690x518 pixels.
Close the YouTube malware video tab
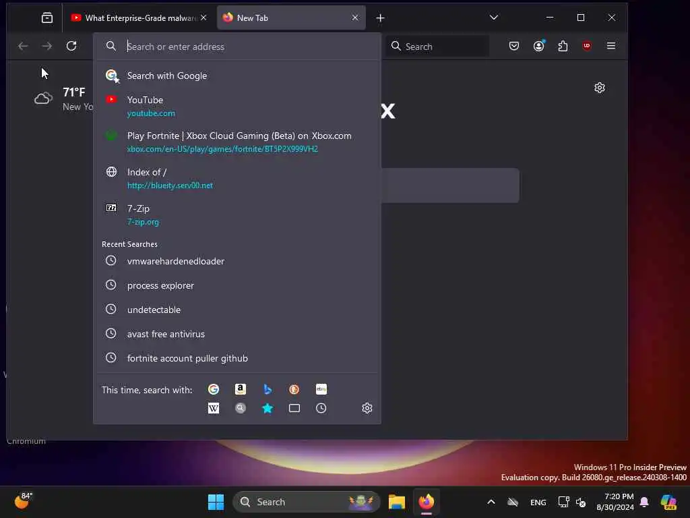(203, 18)
